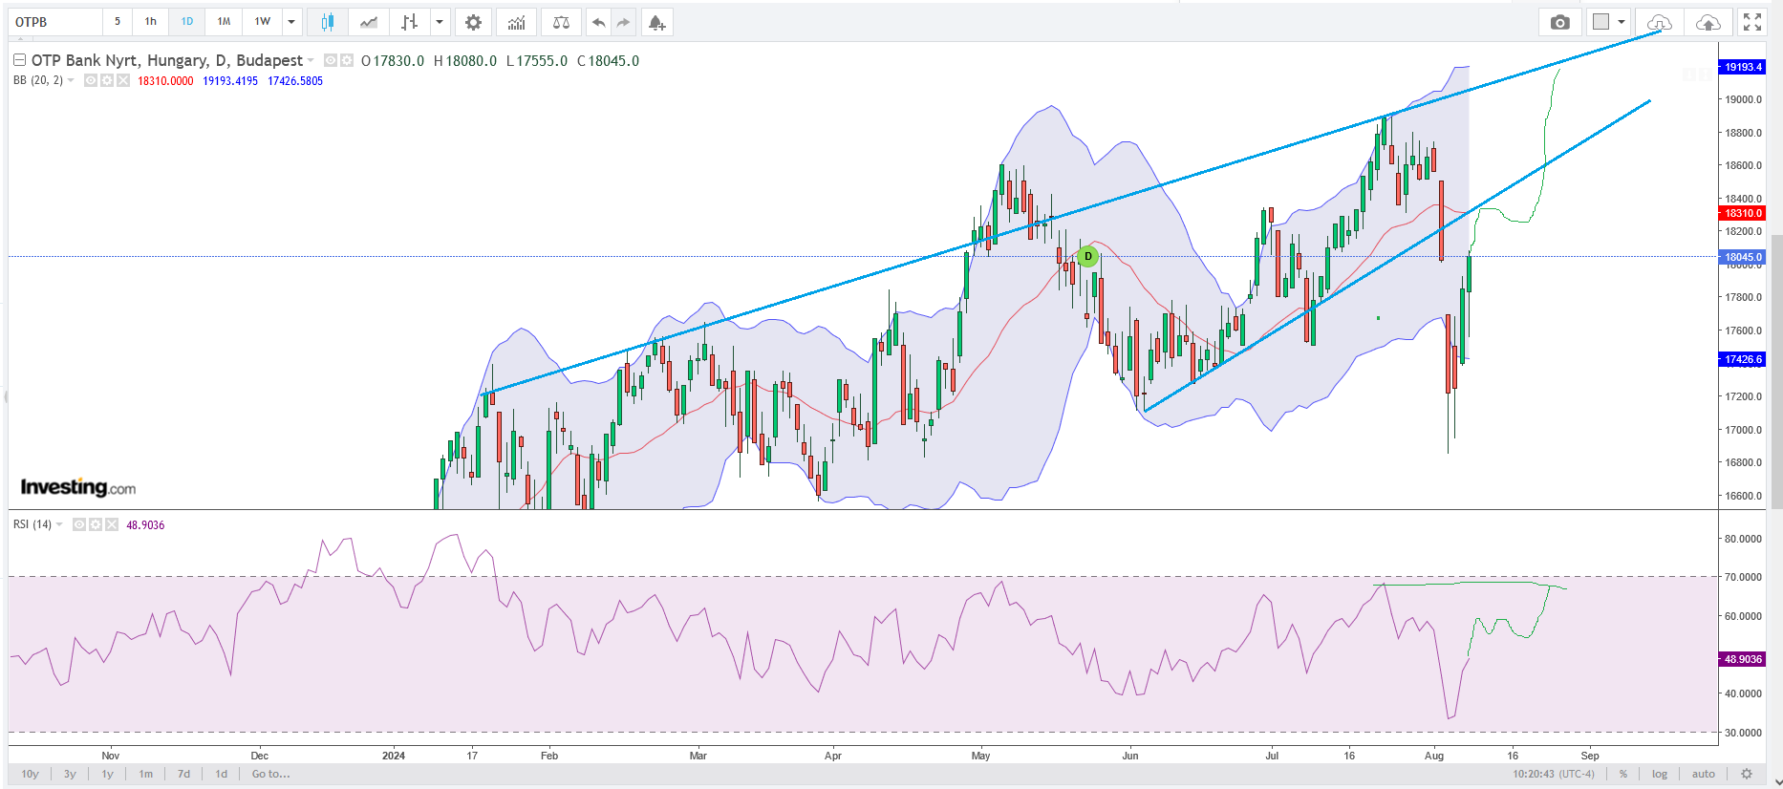Expand the OTP Bank Nyrt title menu

[311, 60]
